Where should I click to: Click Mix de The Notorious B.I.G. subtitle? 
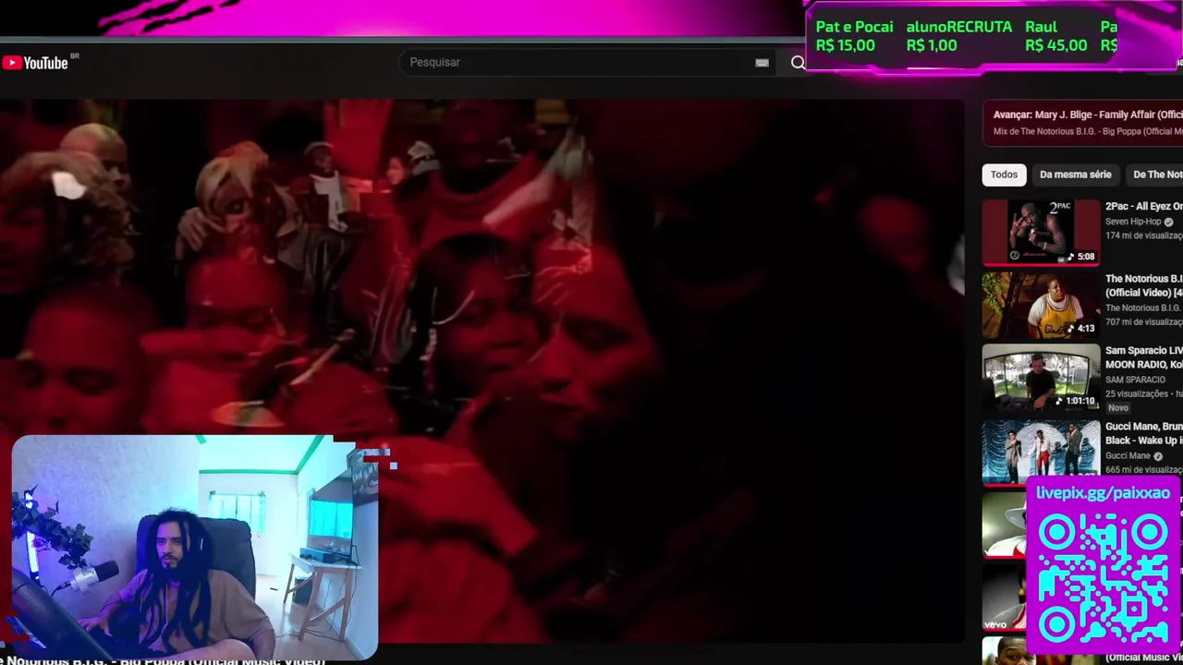coord(1088,131)
